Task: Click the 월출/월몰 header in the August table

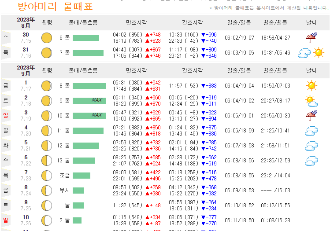Action: 275,23
